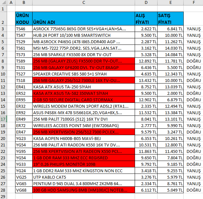Select cell PENTIUM D 945 DUAL 3.4 800MHZ
Image resolution: width=203 pixels, height=199 pixels.
coord(84,184)
